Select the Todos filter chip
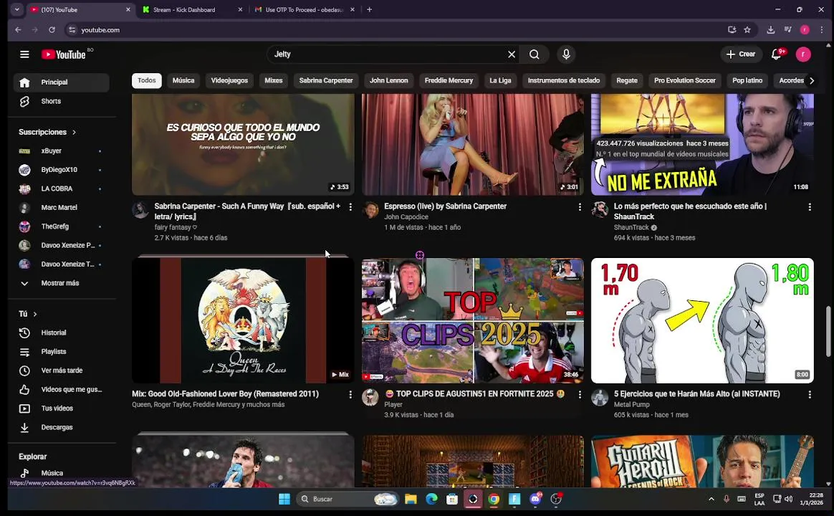Screen dimensions: 834x516 tap(147, 81)
